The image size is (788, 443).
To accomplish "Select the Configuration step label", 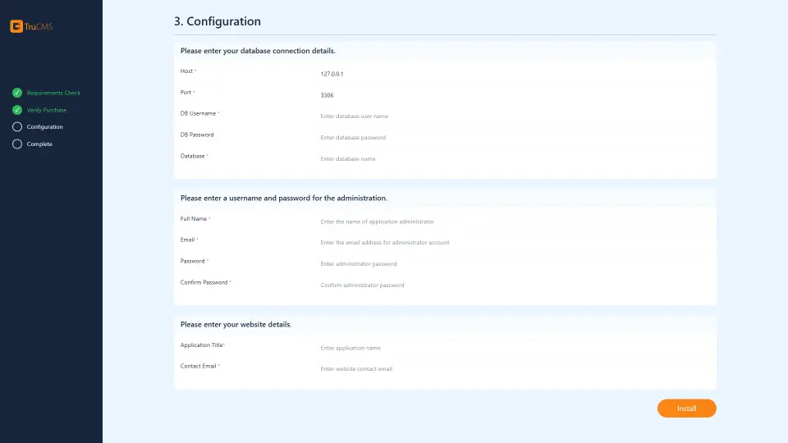I will pos(44,127).
